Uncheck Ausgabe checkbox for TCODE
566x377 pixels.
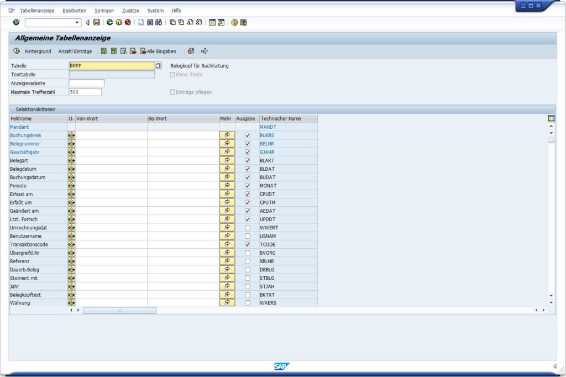(248, 244)
